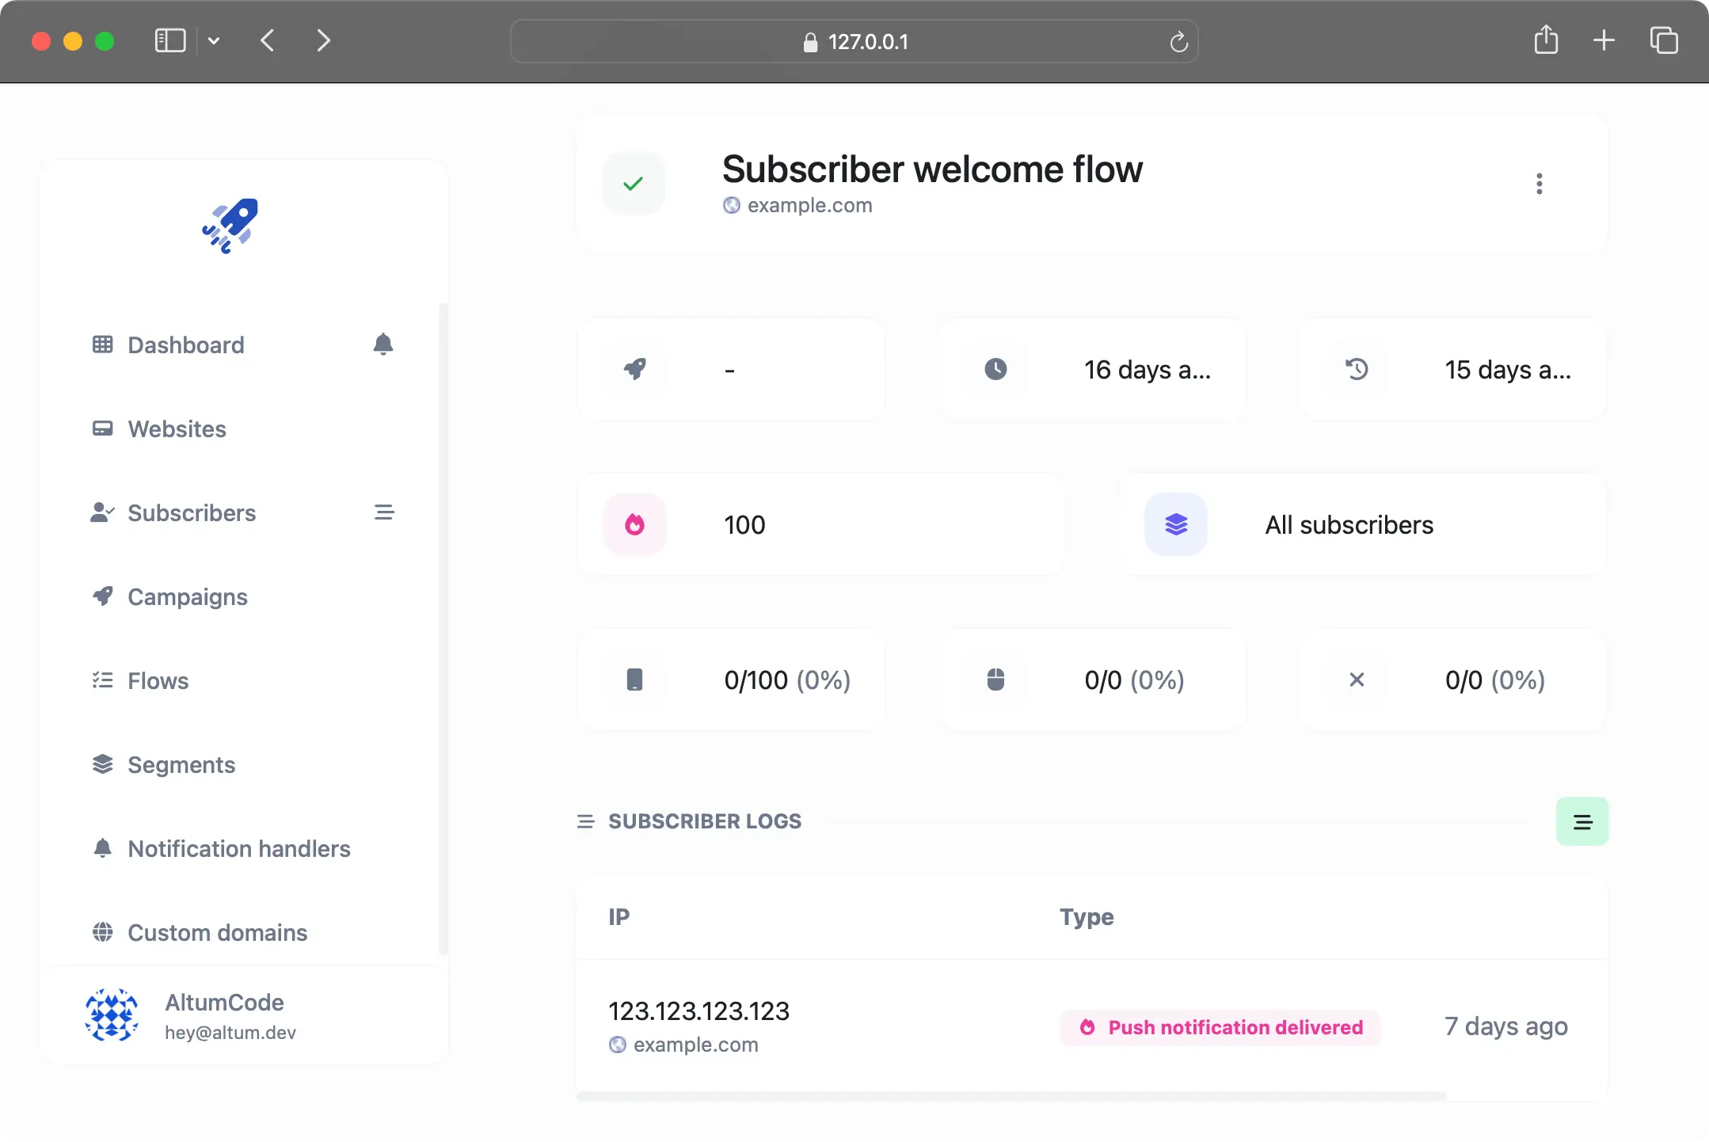1709x1142 pixels.
Task: Open notifications via bell icon next to Dashboard
Action: (x=382, y=345)
